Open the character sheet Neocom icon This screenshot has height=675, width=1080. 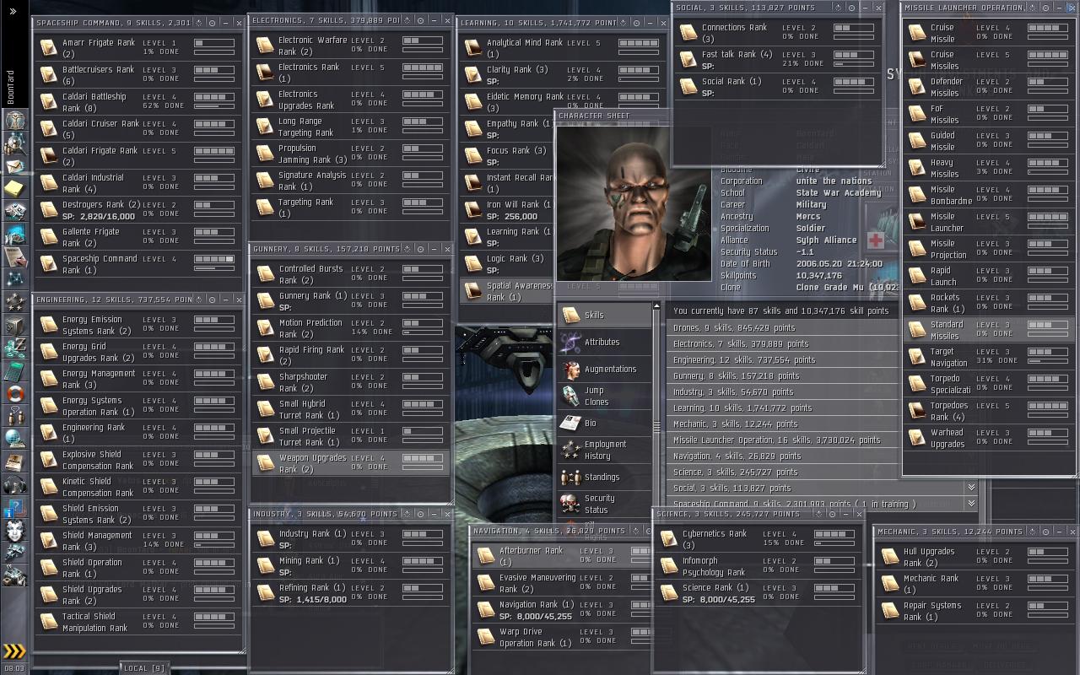coord(14,121)
